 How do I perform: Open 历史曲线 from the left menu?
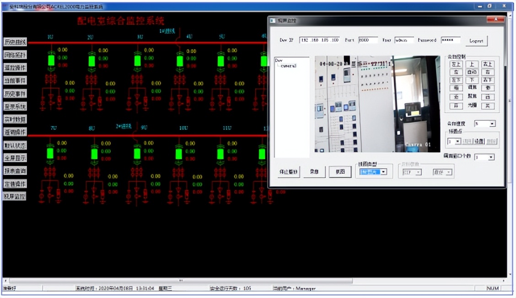click(x=15, y=42)
